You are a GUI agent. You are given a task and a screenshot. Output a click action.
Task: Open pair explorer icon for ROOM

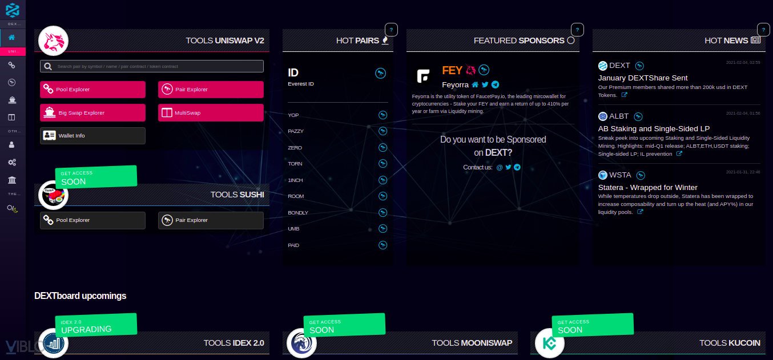click(383, 196)
